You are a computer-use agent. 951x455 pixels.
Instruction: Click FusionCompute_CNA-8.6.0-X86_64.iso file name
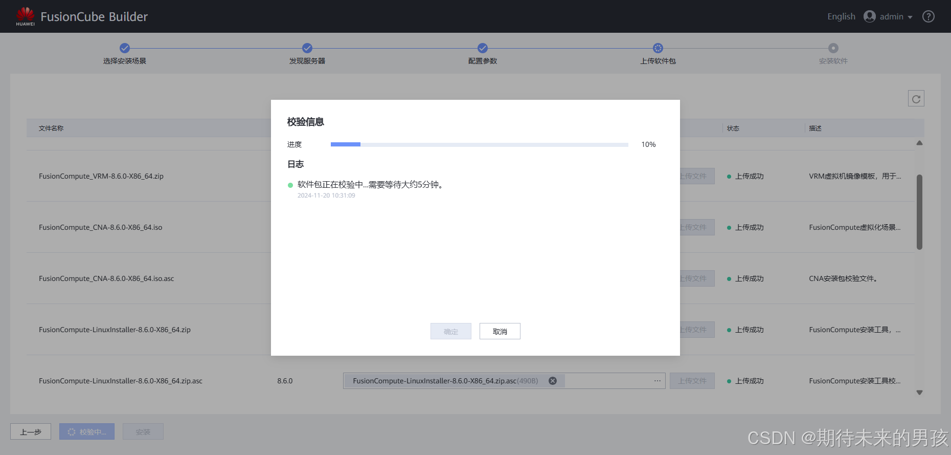point(101,227)
